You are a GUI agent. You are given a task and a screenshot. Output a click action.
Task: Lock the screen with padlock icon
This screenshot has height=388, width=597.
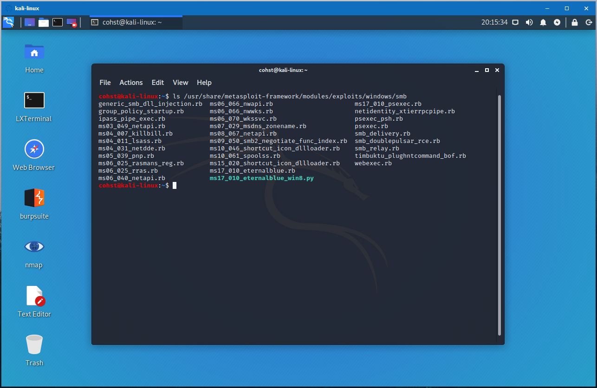click(x=575, y=22)
